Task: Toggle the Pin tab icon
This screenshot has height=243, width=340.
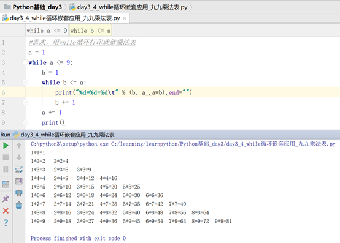Action: click(x=6, y=199)
